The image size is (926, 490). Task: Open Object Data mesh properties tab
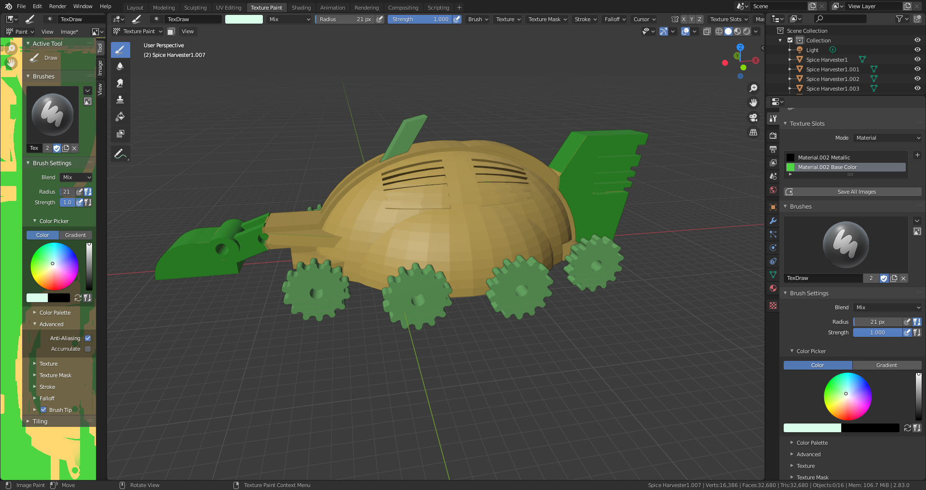[x=773, y=275]
